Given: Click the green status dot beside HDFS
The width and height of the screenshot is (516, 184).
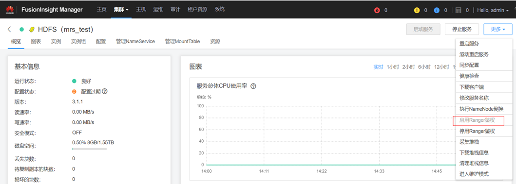Looking at the screenshot, I should coord(22,30).
